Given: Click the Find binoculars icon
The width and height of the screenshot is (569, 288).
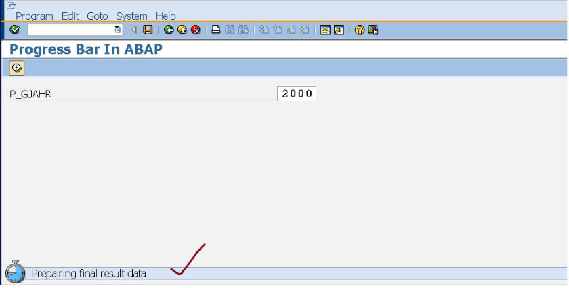Looking at the screenshot, I should pos(230,30).
